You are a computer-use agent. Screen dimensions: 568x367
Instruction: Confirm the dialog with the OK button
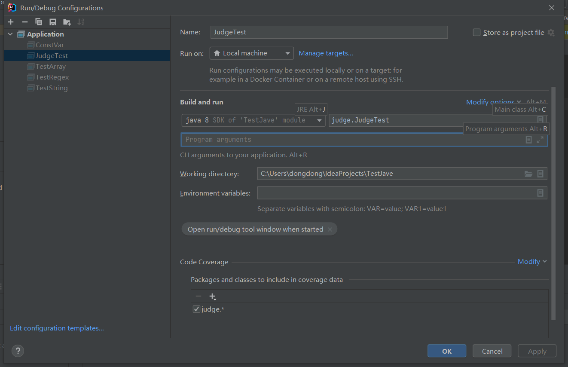[447, 351]
